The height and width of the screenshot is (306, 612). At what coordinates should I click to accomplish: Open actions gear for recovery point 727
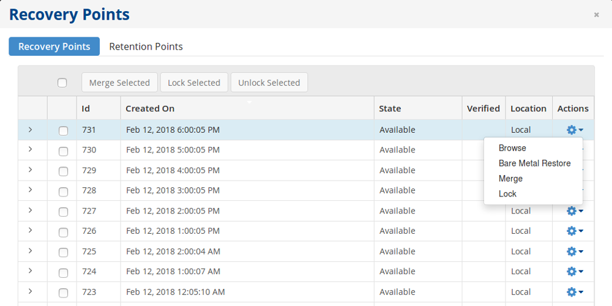(574, 211)
